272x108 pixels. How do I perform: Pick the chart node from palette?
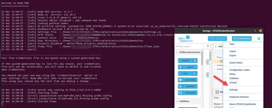(188, 73)
